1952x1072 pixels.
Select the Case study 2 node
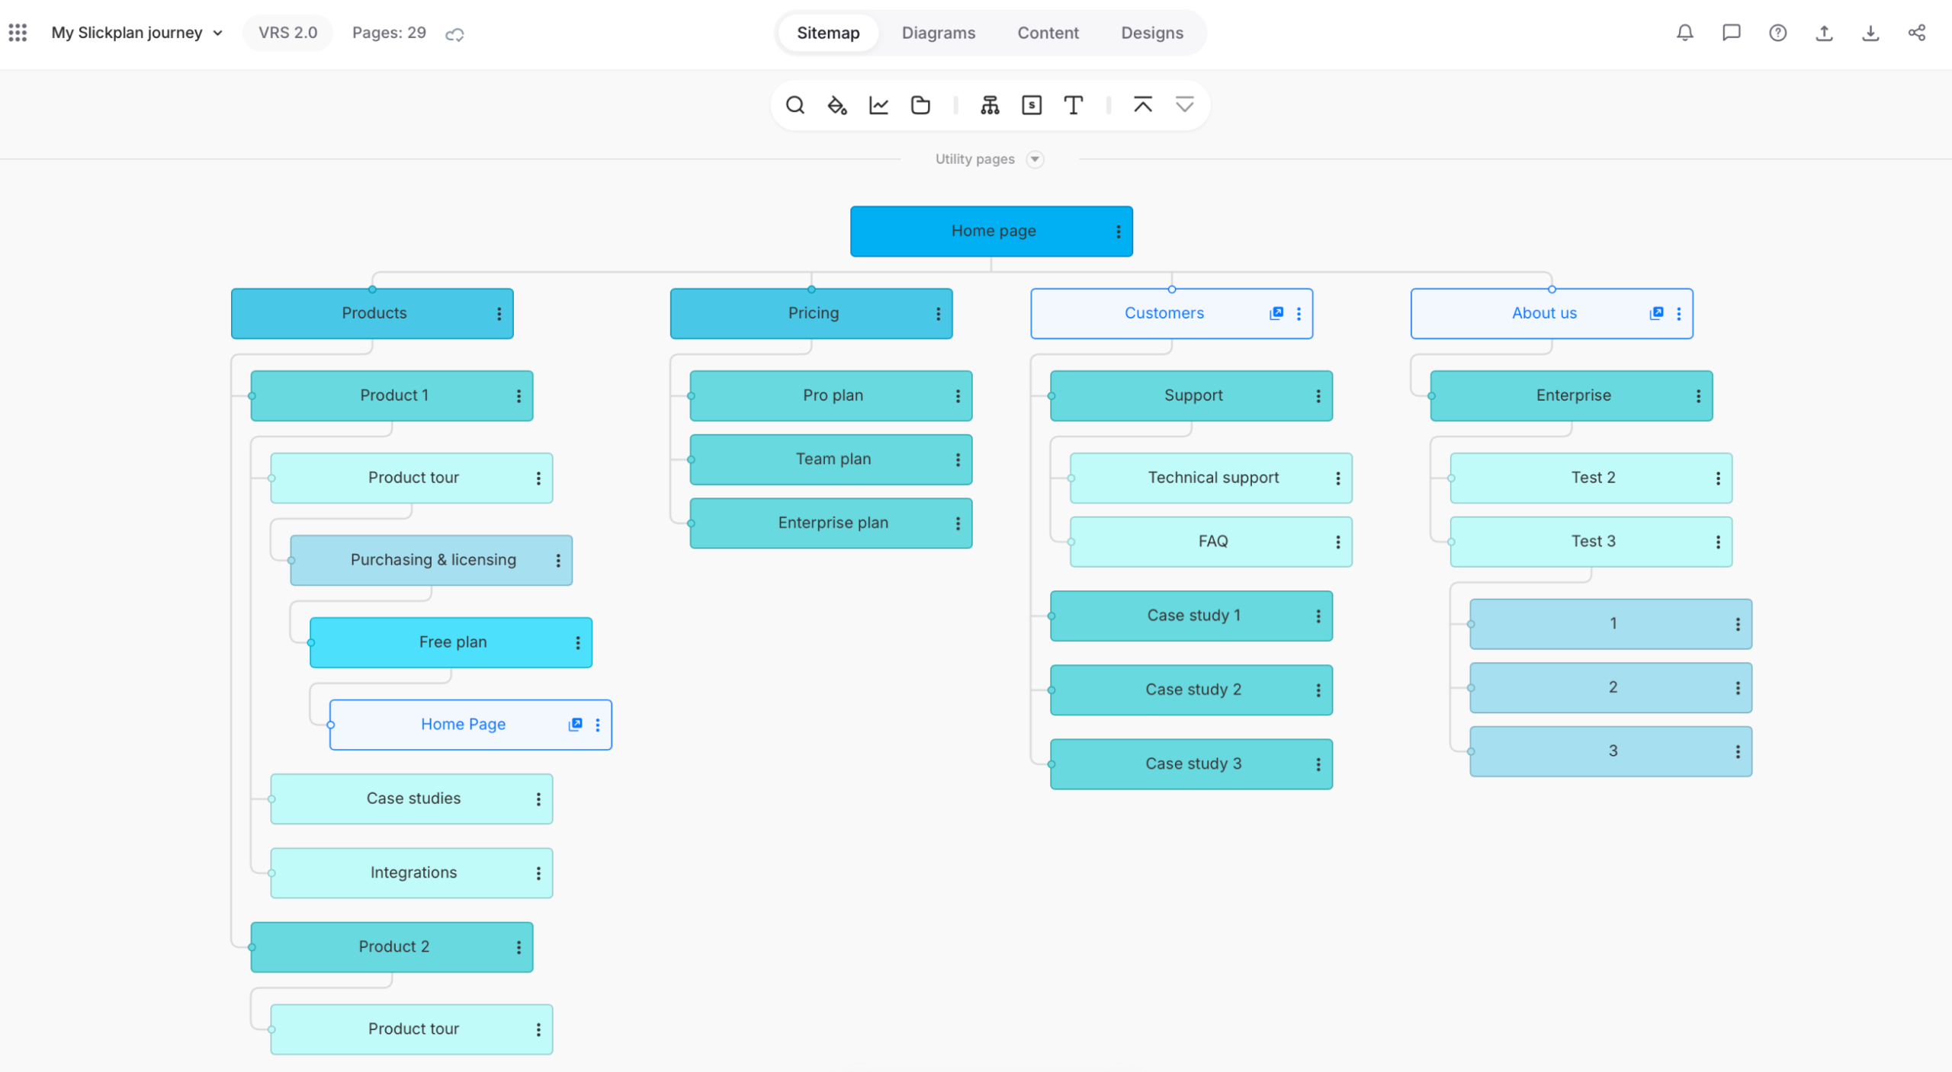pos(1191,690)
